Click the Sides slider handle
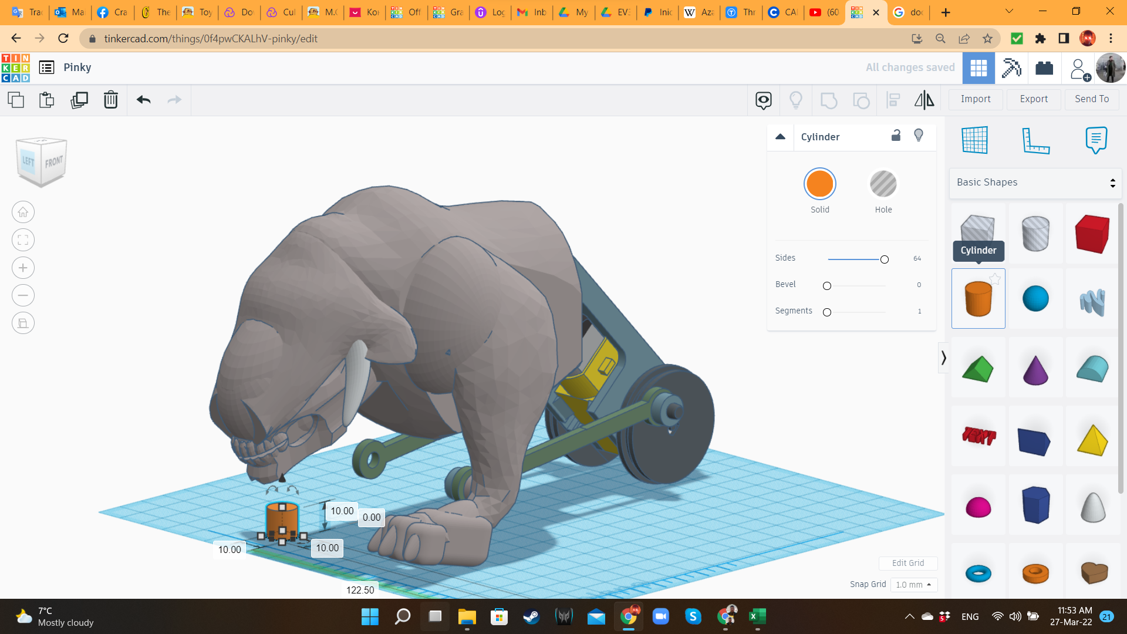 [884, 259]
